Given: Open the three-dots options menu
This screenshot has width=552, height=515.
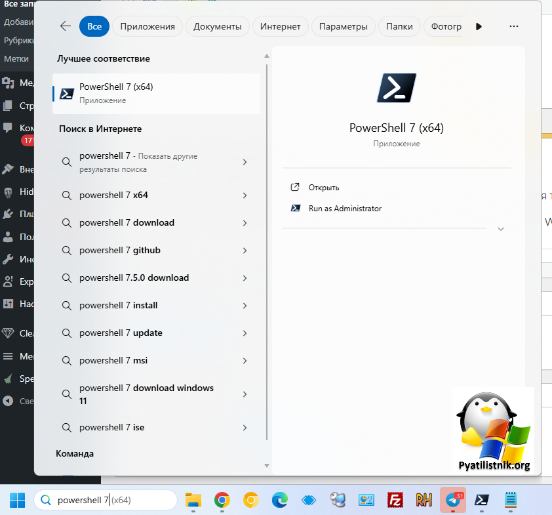Looking at the screenshot, I should click(514, 26).
